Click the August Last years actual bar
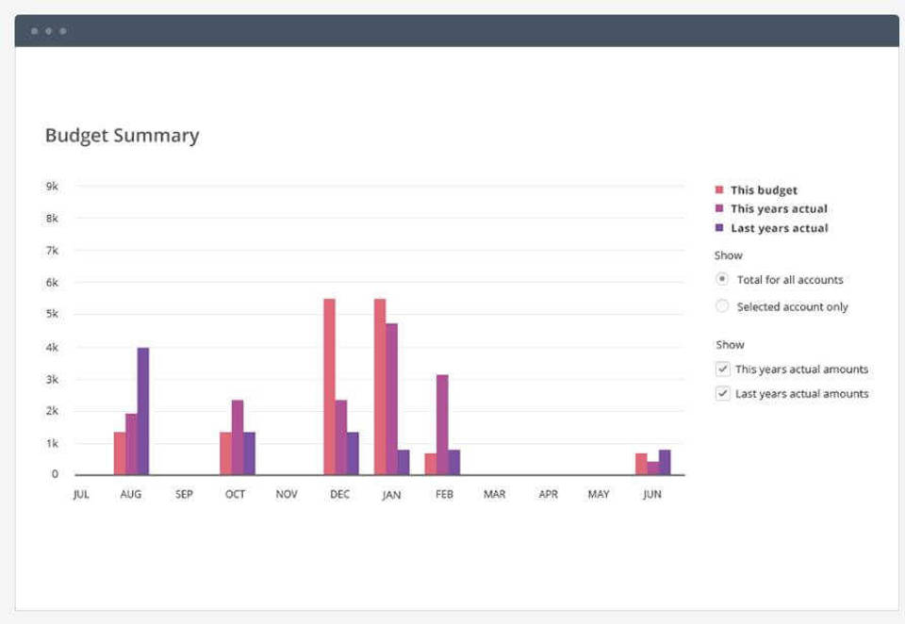This screenshot has width=905, height=624. (142, 411)
